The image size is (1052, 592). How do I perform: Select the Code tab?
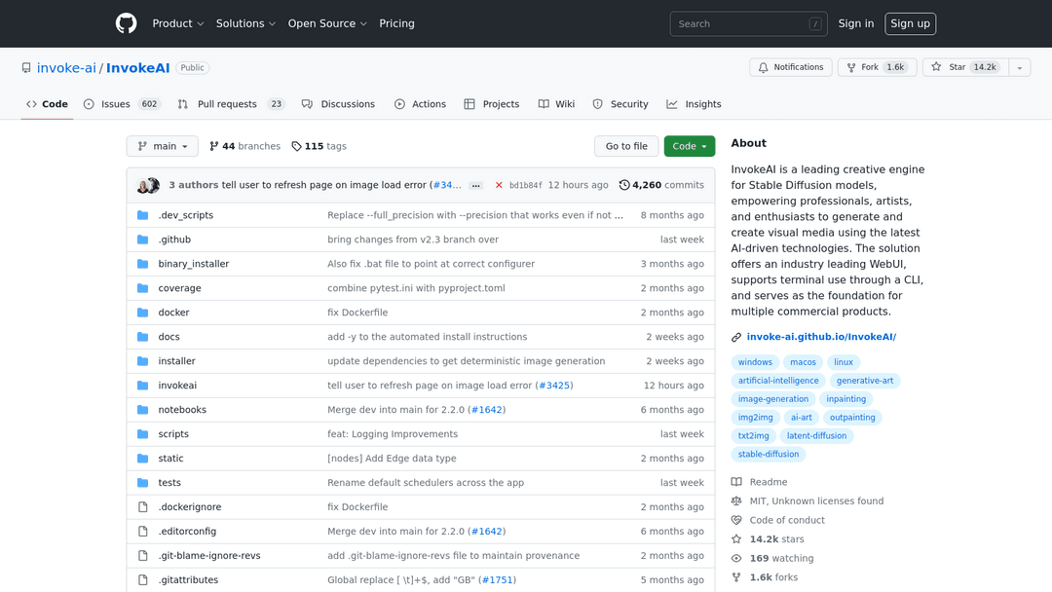[47, 104]
